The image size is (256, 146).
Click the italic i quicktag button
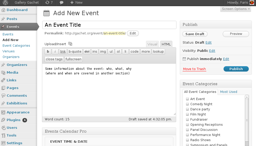click(55, 52)
